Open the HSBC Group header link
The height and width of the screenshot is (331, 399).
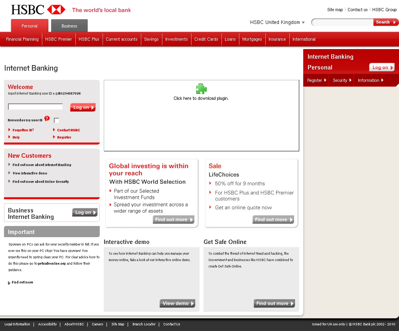[x=384, y=10]
